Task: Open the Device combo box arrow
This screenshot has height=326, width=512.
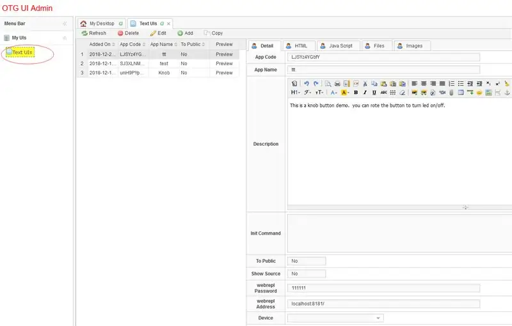Action: (378, 318)
